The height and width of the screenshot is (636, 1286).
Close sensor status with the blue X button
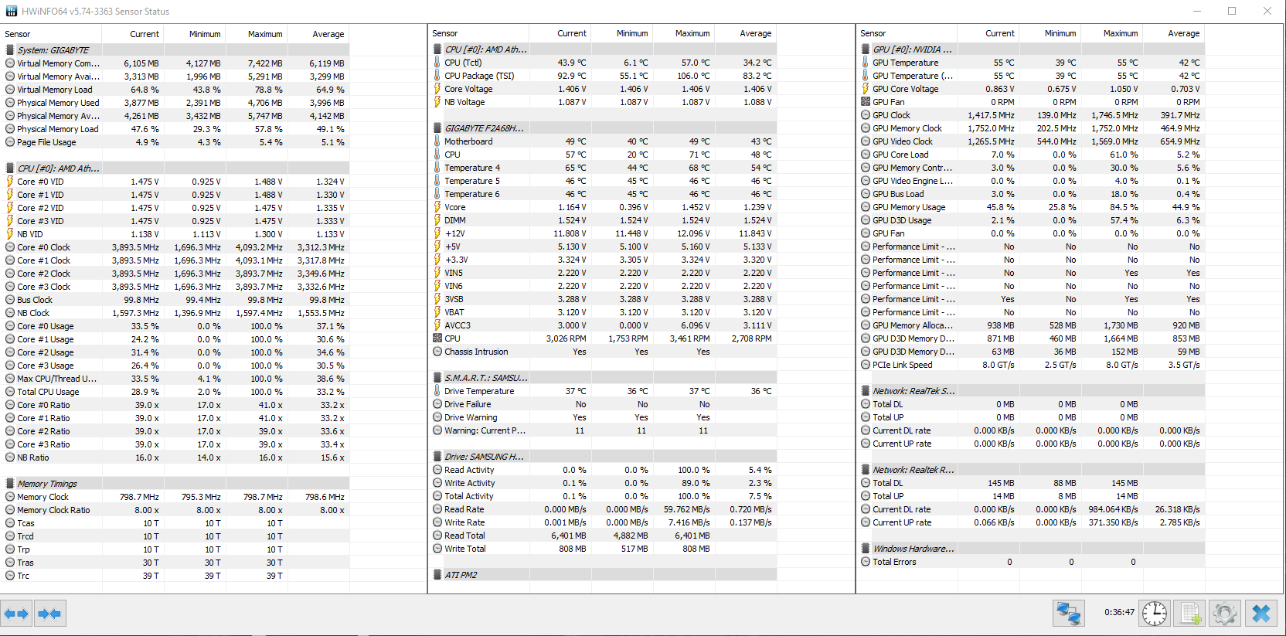pos(1261,614)
